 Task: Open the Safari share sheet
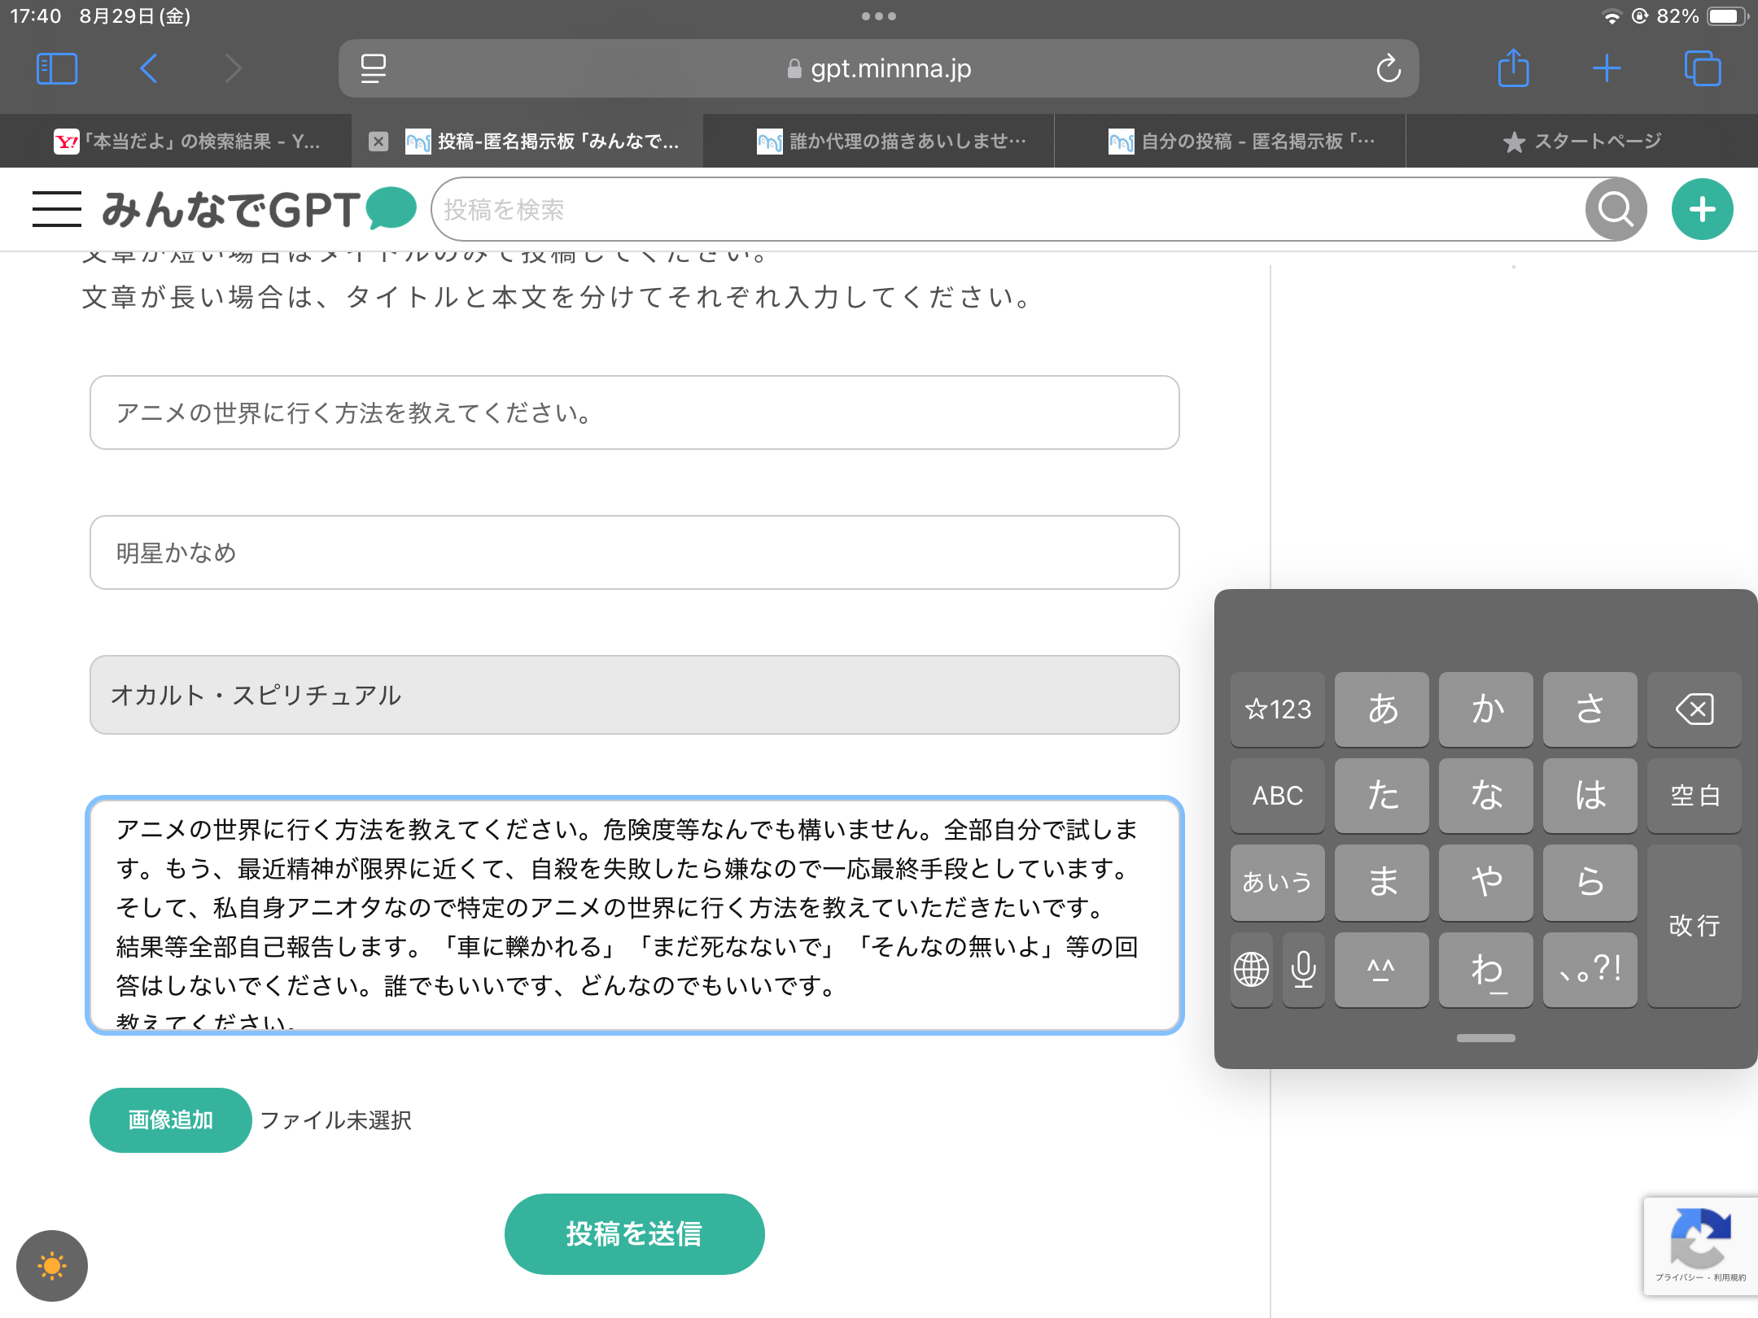coord(1514,68)
